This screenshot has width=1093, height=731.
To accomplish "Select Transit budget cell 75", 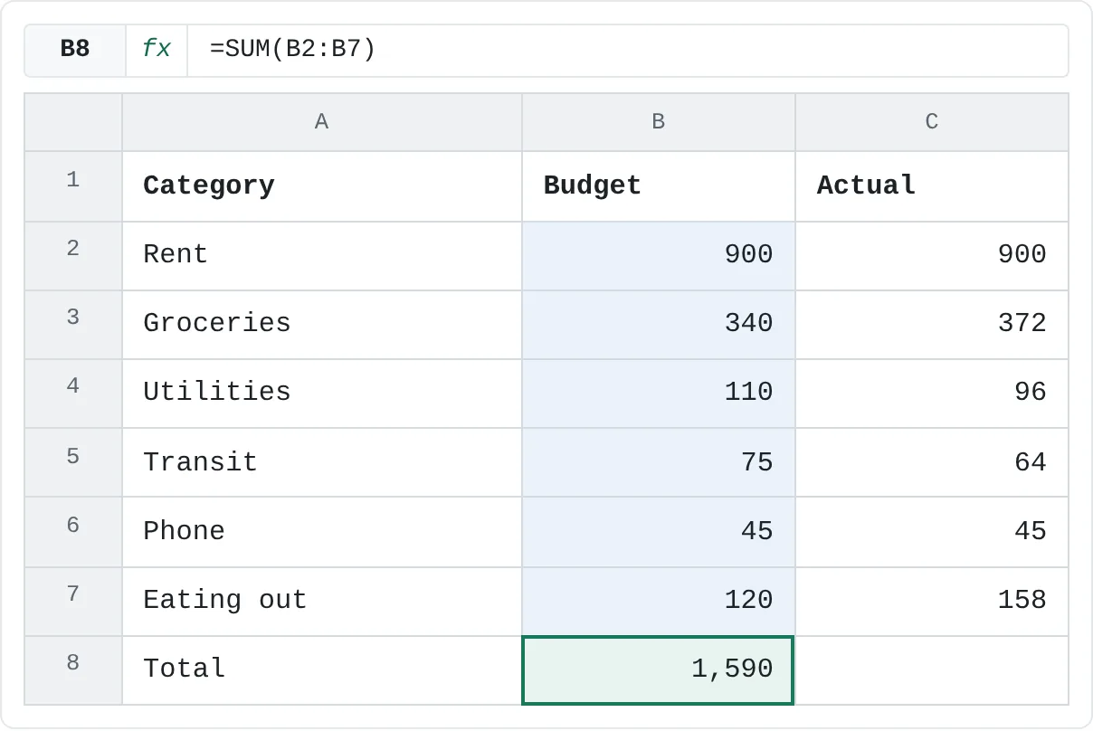I will tap(659, 462).
